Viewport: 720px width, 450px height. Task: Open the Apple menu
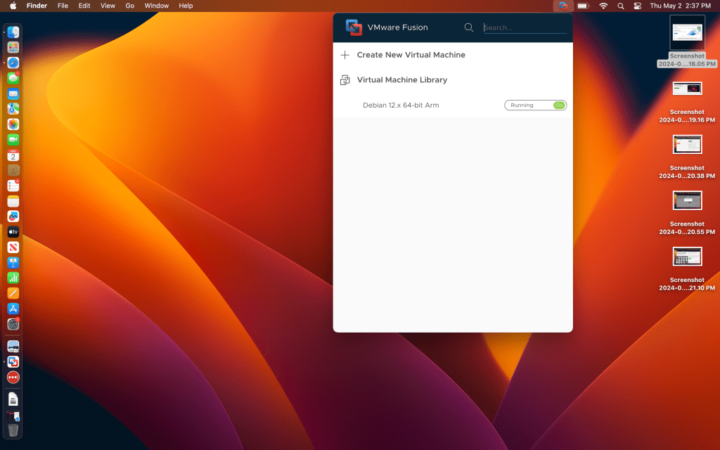pyautogui.click(x=13, y=6)
